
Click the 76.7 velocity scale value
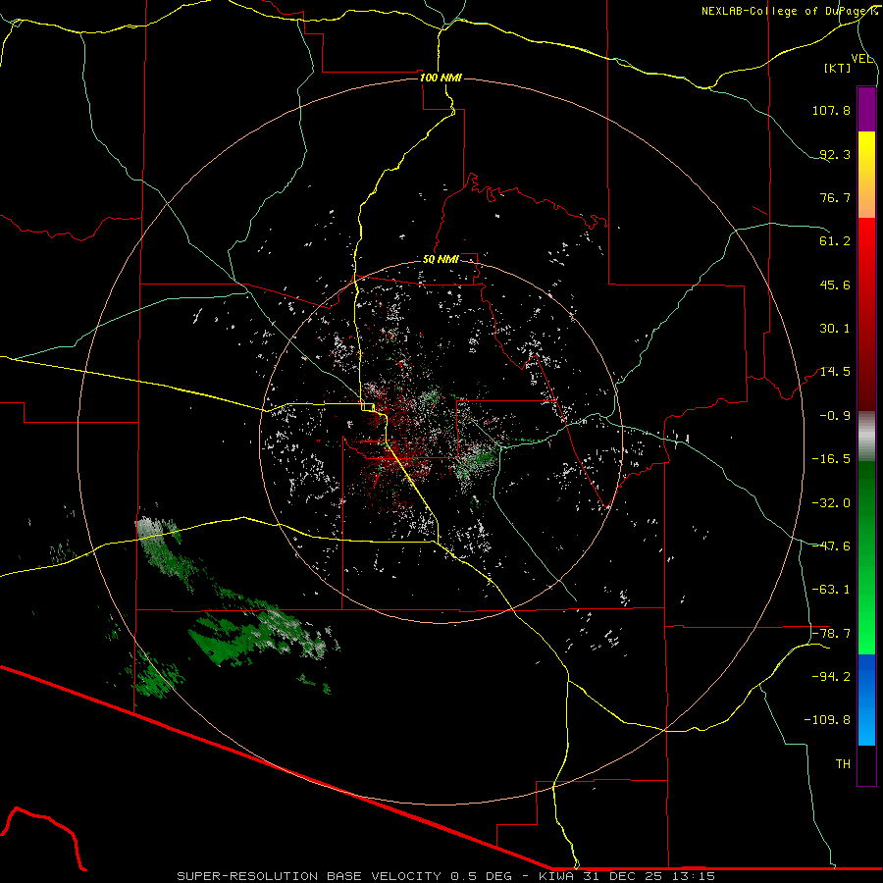click(x=835, y=197)
